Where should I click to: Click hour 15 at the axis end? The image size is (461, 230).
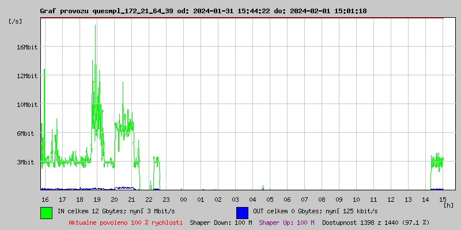tap(443, 200)
